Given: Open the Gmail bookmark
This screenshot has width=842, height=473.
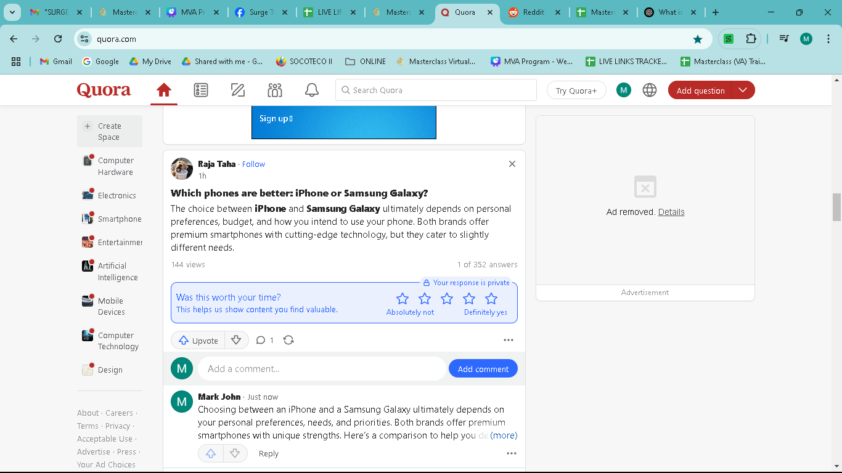Looking at the screenshot, I should [56, 62].
